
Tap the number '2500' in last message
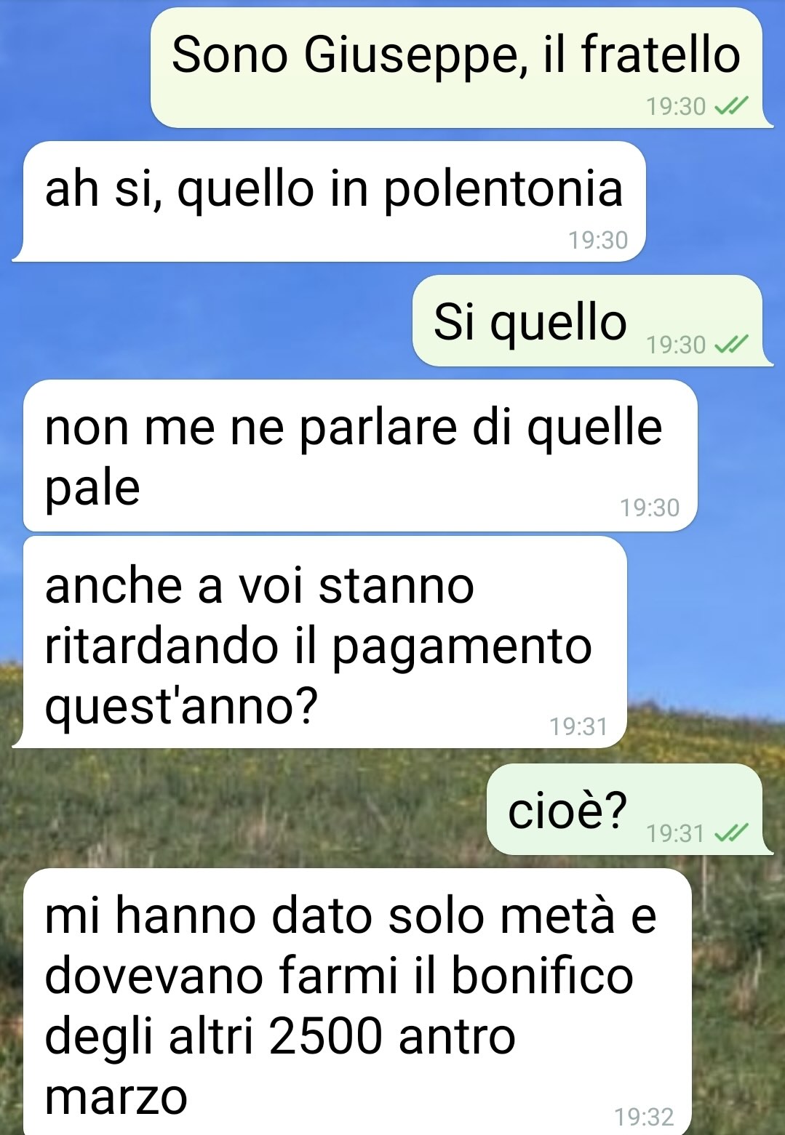point(326,1036)
